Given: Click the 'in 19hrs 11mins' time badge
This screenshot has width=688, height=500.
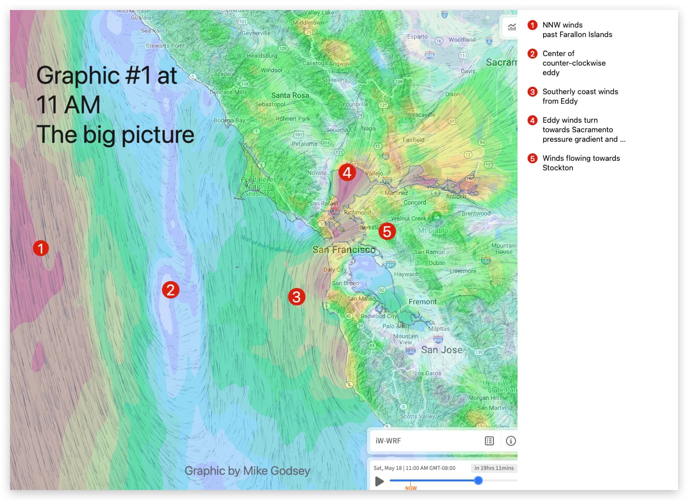Looking at the screenshot, I should click(x=493, y=468).
